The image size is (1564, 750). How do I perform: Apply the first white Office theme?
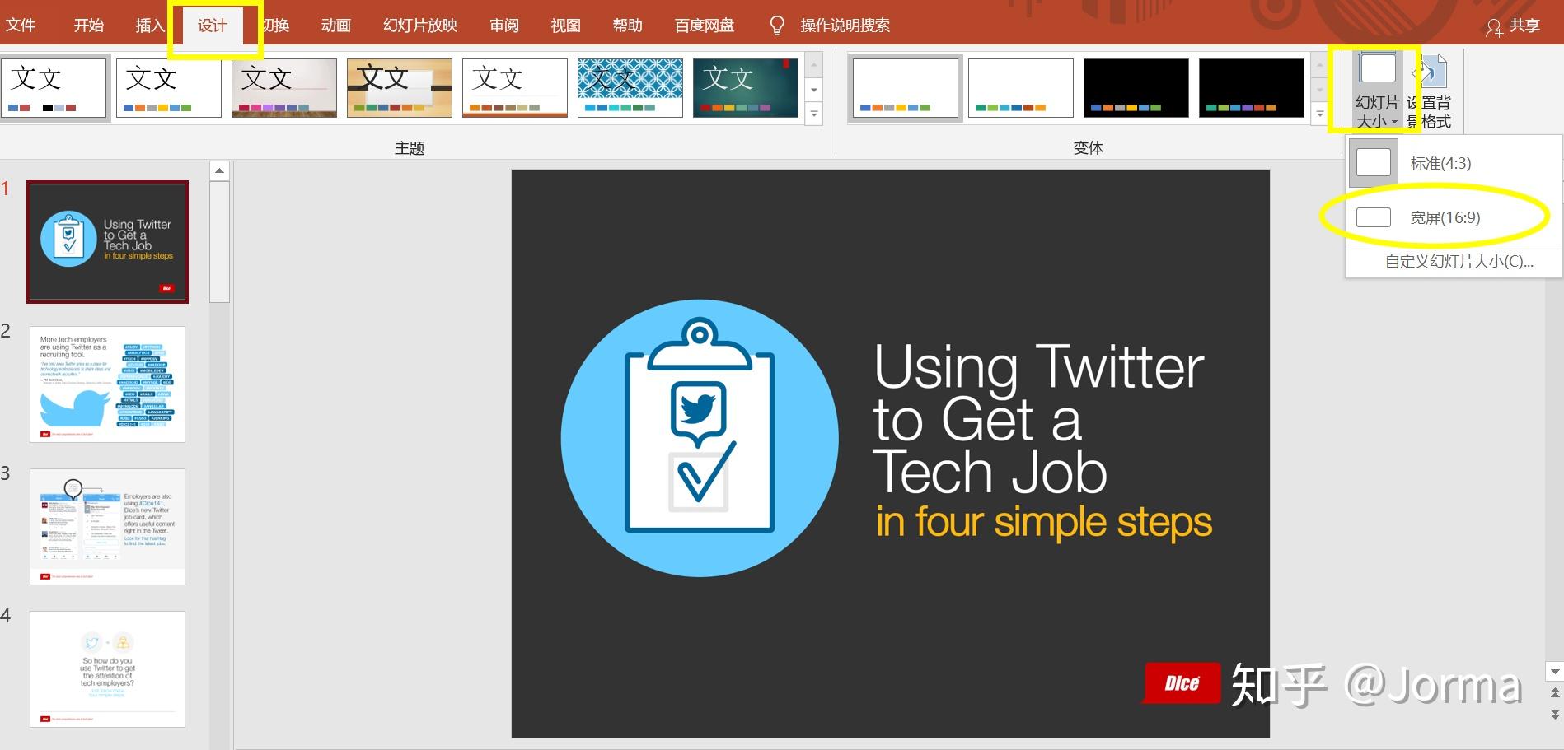(54, 88)
